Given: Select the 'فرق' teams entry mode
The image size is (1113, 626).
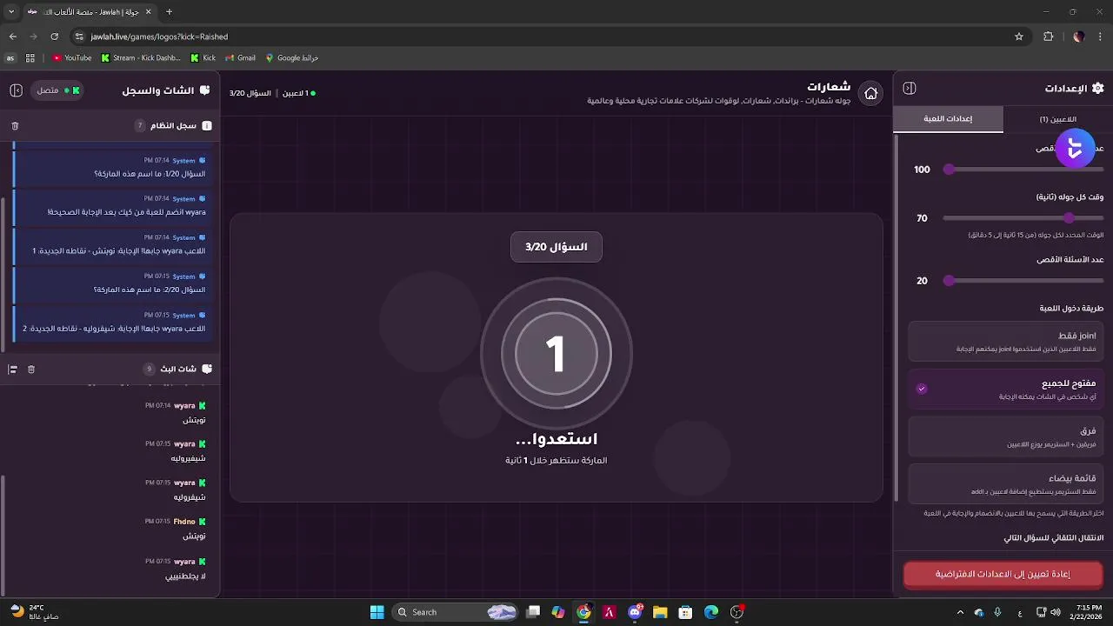Looking at the screenshot, I should pos(1006,436).
